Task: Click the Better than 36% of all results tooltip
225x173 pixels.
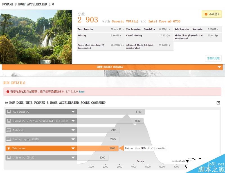Action: pyautogui.click(x=145, y=148)
